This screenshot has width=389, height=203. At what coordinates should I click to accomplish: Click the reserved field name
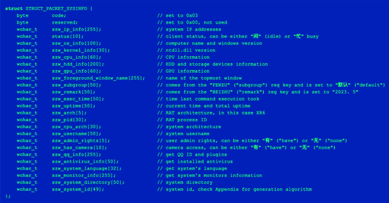point(65,22)
